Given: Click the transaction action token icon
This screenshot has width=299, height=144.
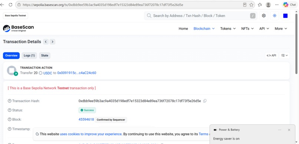Looking at the screenshot, I should click(x=12, y=71).
